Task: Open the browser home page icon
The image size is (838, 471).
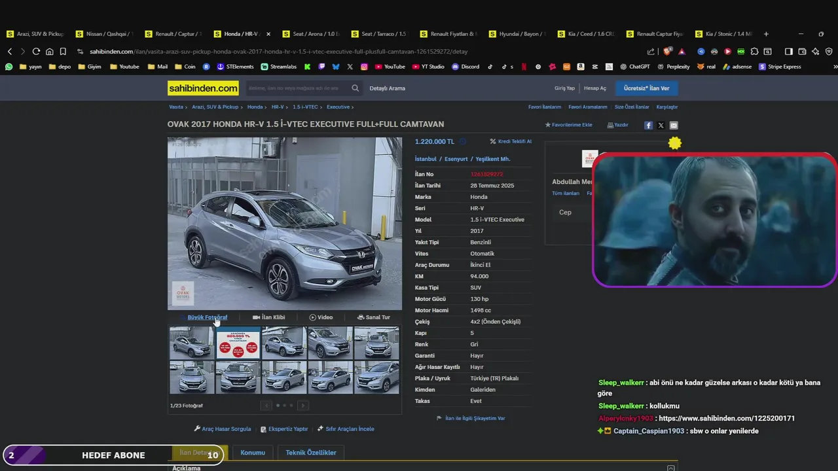Action: click(50, 52)
